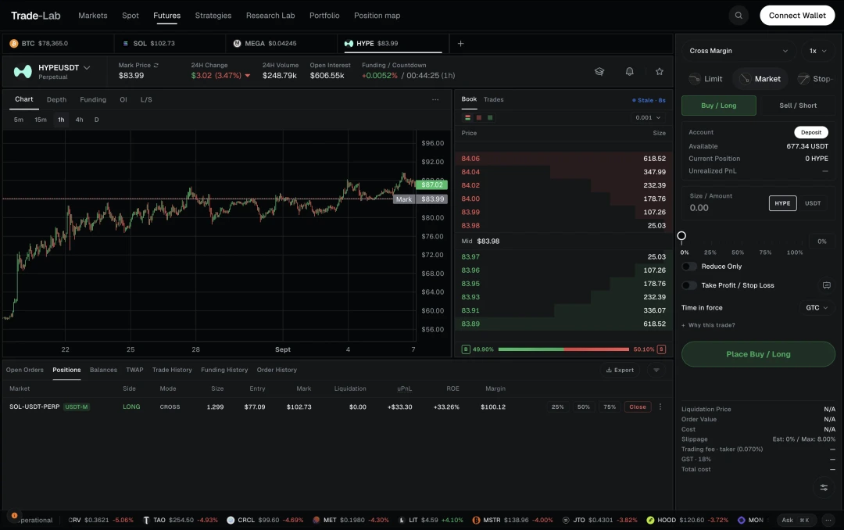844x530 pixels.
Task: Click the 84.06 ask price row
Action: click(563, 159)
